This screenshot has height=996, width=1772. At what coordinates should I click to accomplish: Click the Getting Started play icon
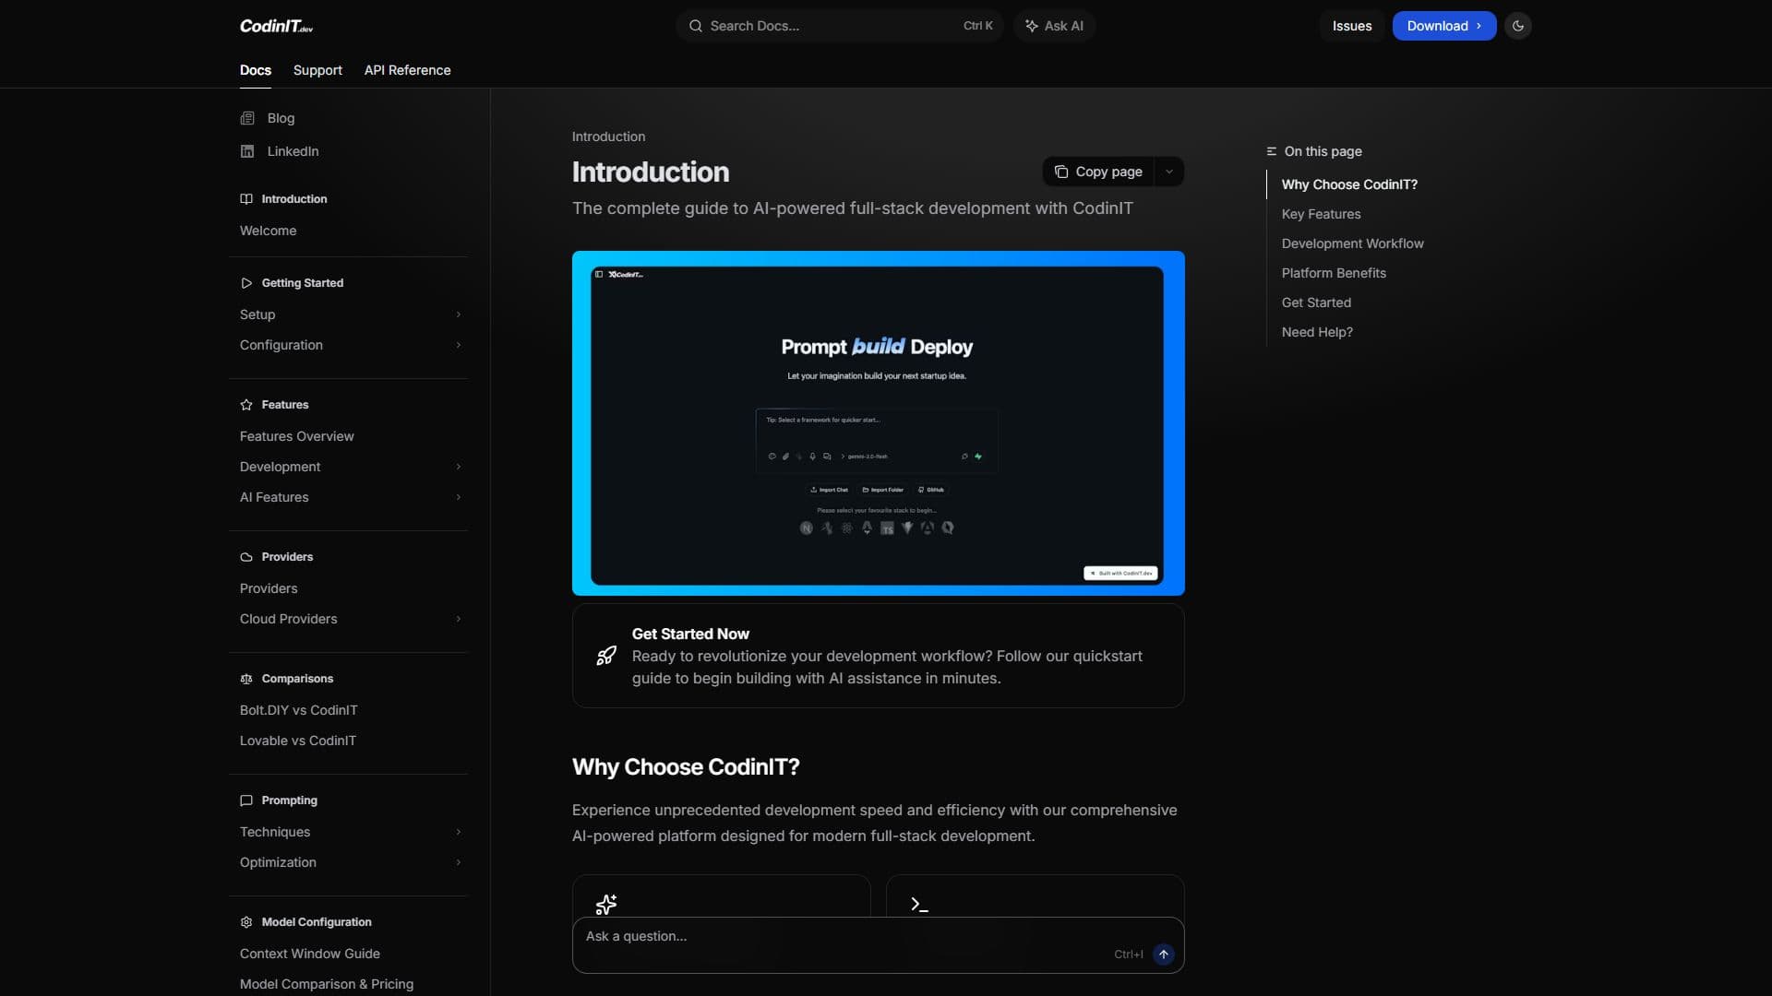(x=246, y=283)
